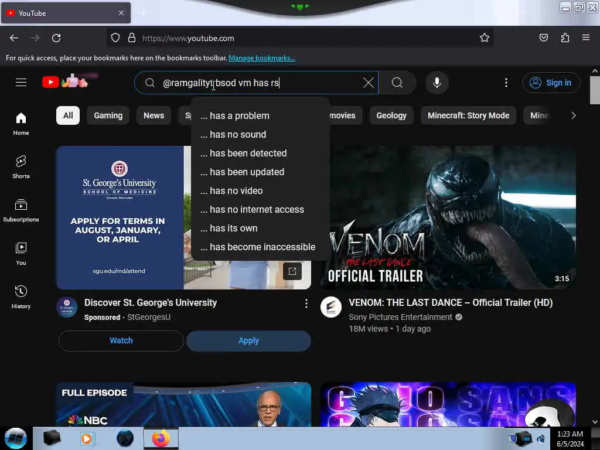Click the magnifier search submit button

[x=397, y=83]
